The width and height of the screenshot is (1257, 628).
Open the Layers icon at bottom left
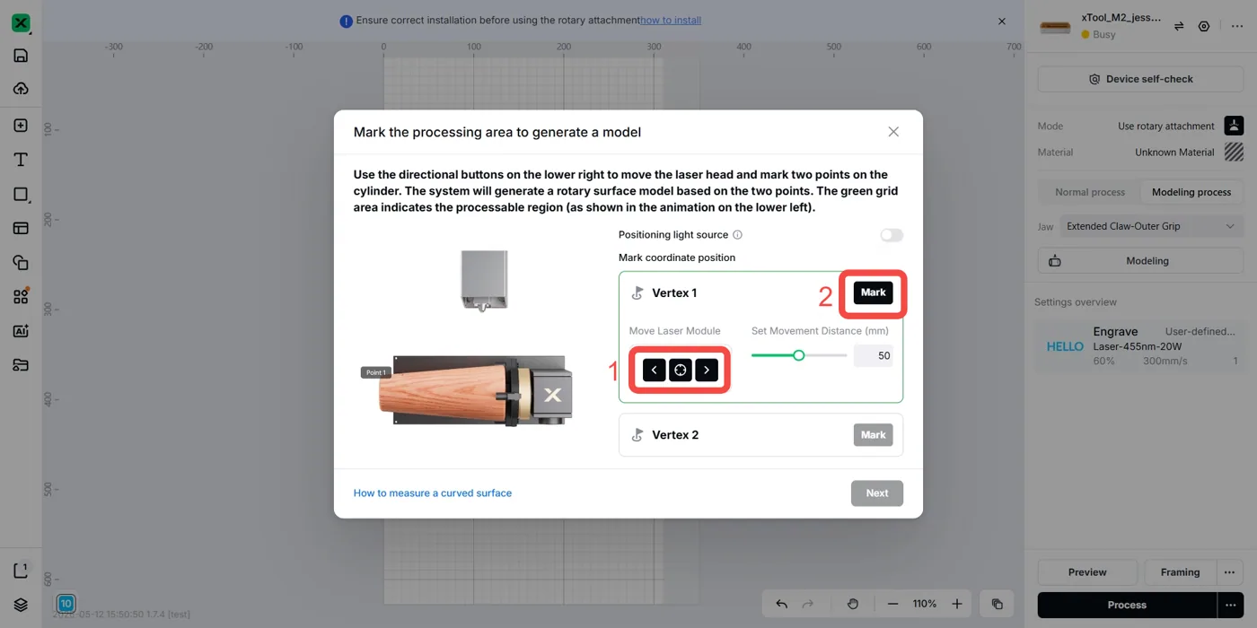tap(21, 605)
